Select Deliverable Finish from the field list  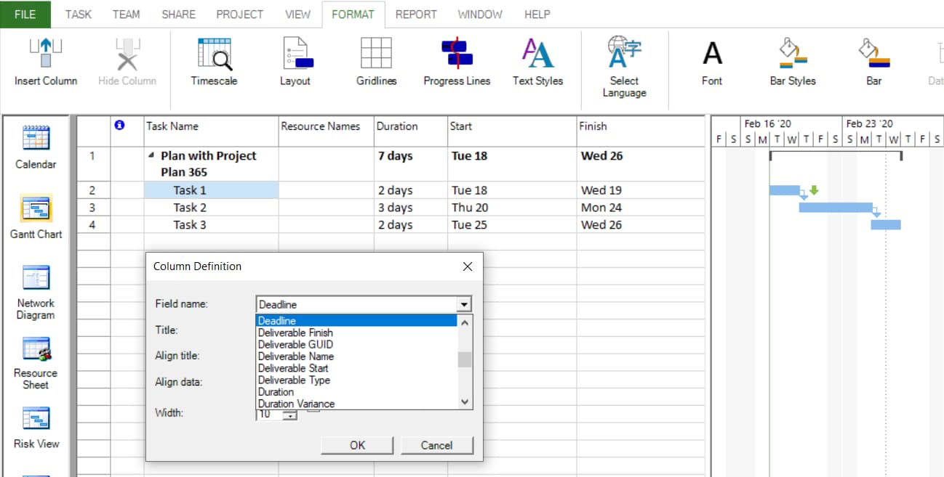tap(295, 333)
